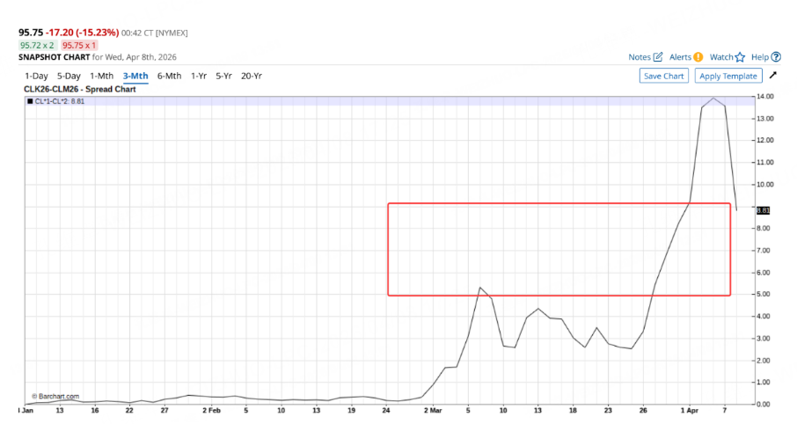Show the 5-Yr chart period
Image resolution: width=797 pixels, height=424 pixels.
223,76
